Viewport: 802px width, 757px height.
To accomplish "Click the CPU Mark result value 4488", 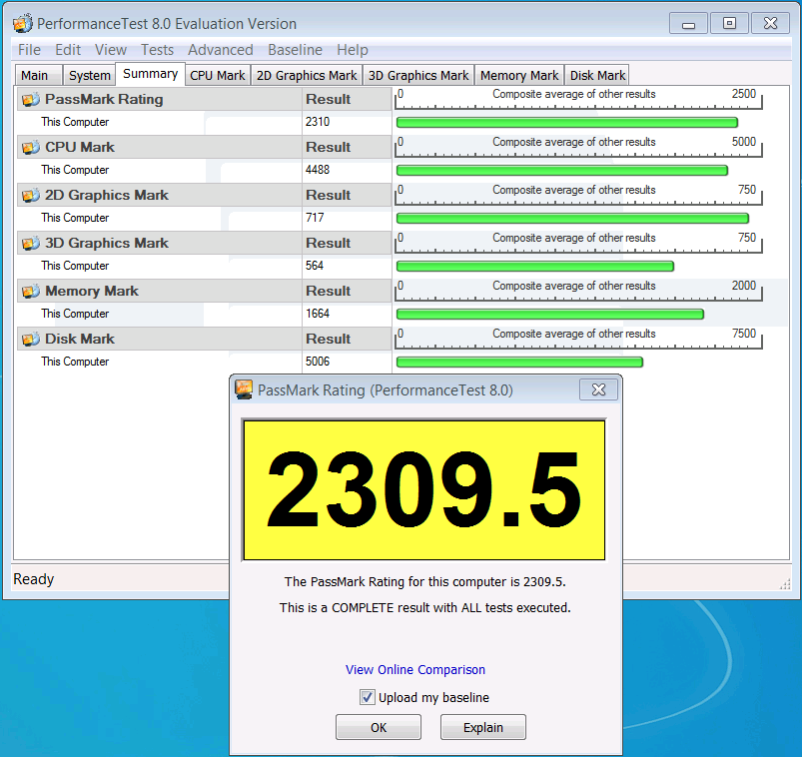I will [x=318, y=170].
